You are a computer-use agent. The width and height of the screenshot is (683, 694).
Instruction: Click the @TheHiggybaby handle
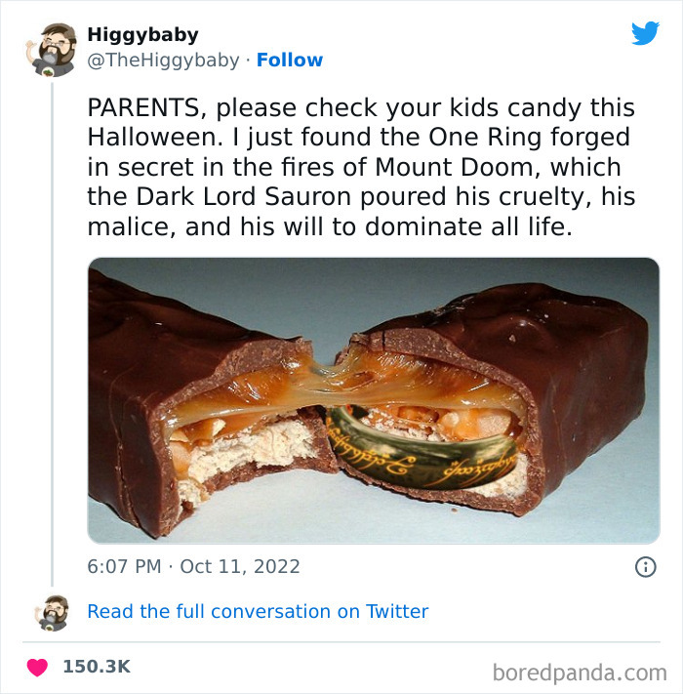coord(163,61)
